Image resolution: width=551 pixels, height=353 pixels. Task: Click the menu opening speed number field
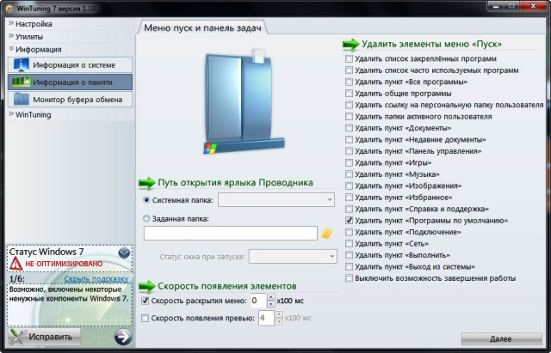tap(258, 301)
